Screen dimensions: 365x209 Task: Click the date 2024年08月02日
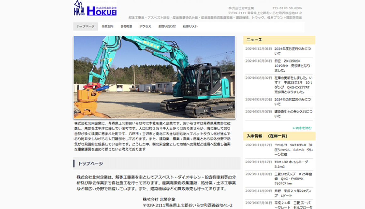pos(259,78)
